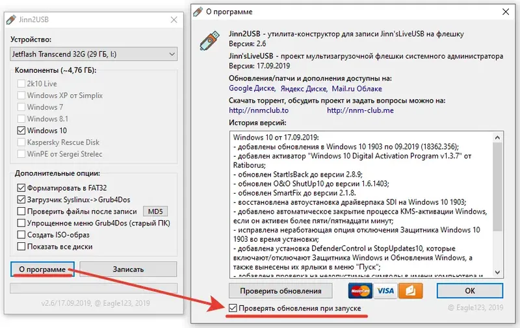The height and width of the screenshot is (328, 520).
Task: Open the Google Диске link
Action: [252, 88]
